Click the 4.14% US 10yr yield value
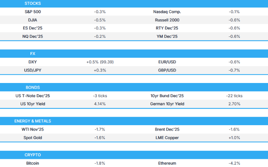Image resolution: width=268 pixels, height=167 pixels. point(100,104)
